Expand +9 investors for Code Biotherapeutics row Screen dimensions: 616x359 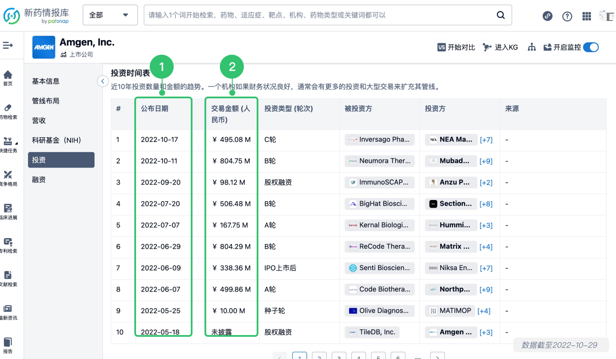486,289
